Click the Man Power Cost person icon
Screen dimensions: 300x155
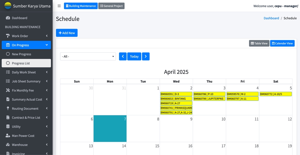tap(8, 136)
